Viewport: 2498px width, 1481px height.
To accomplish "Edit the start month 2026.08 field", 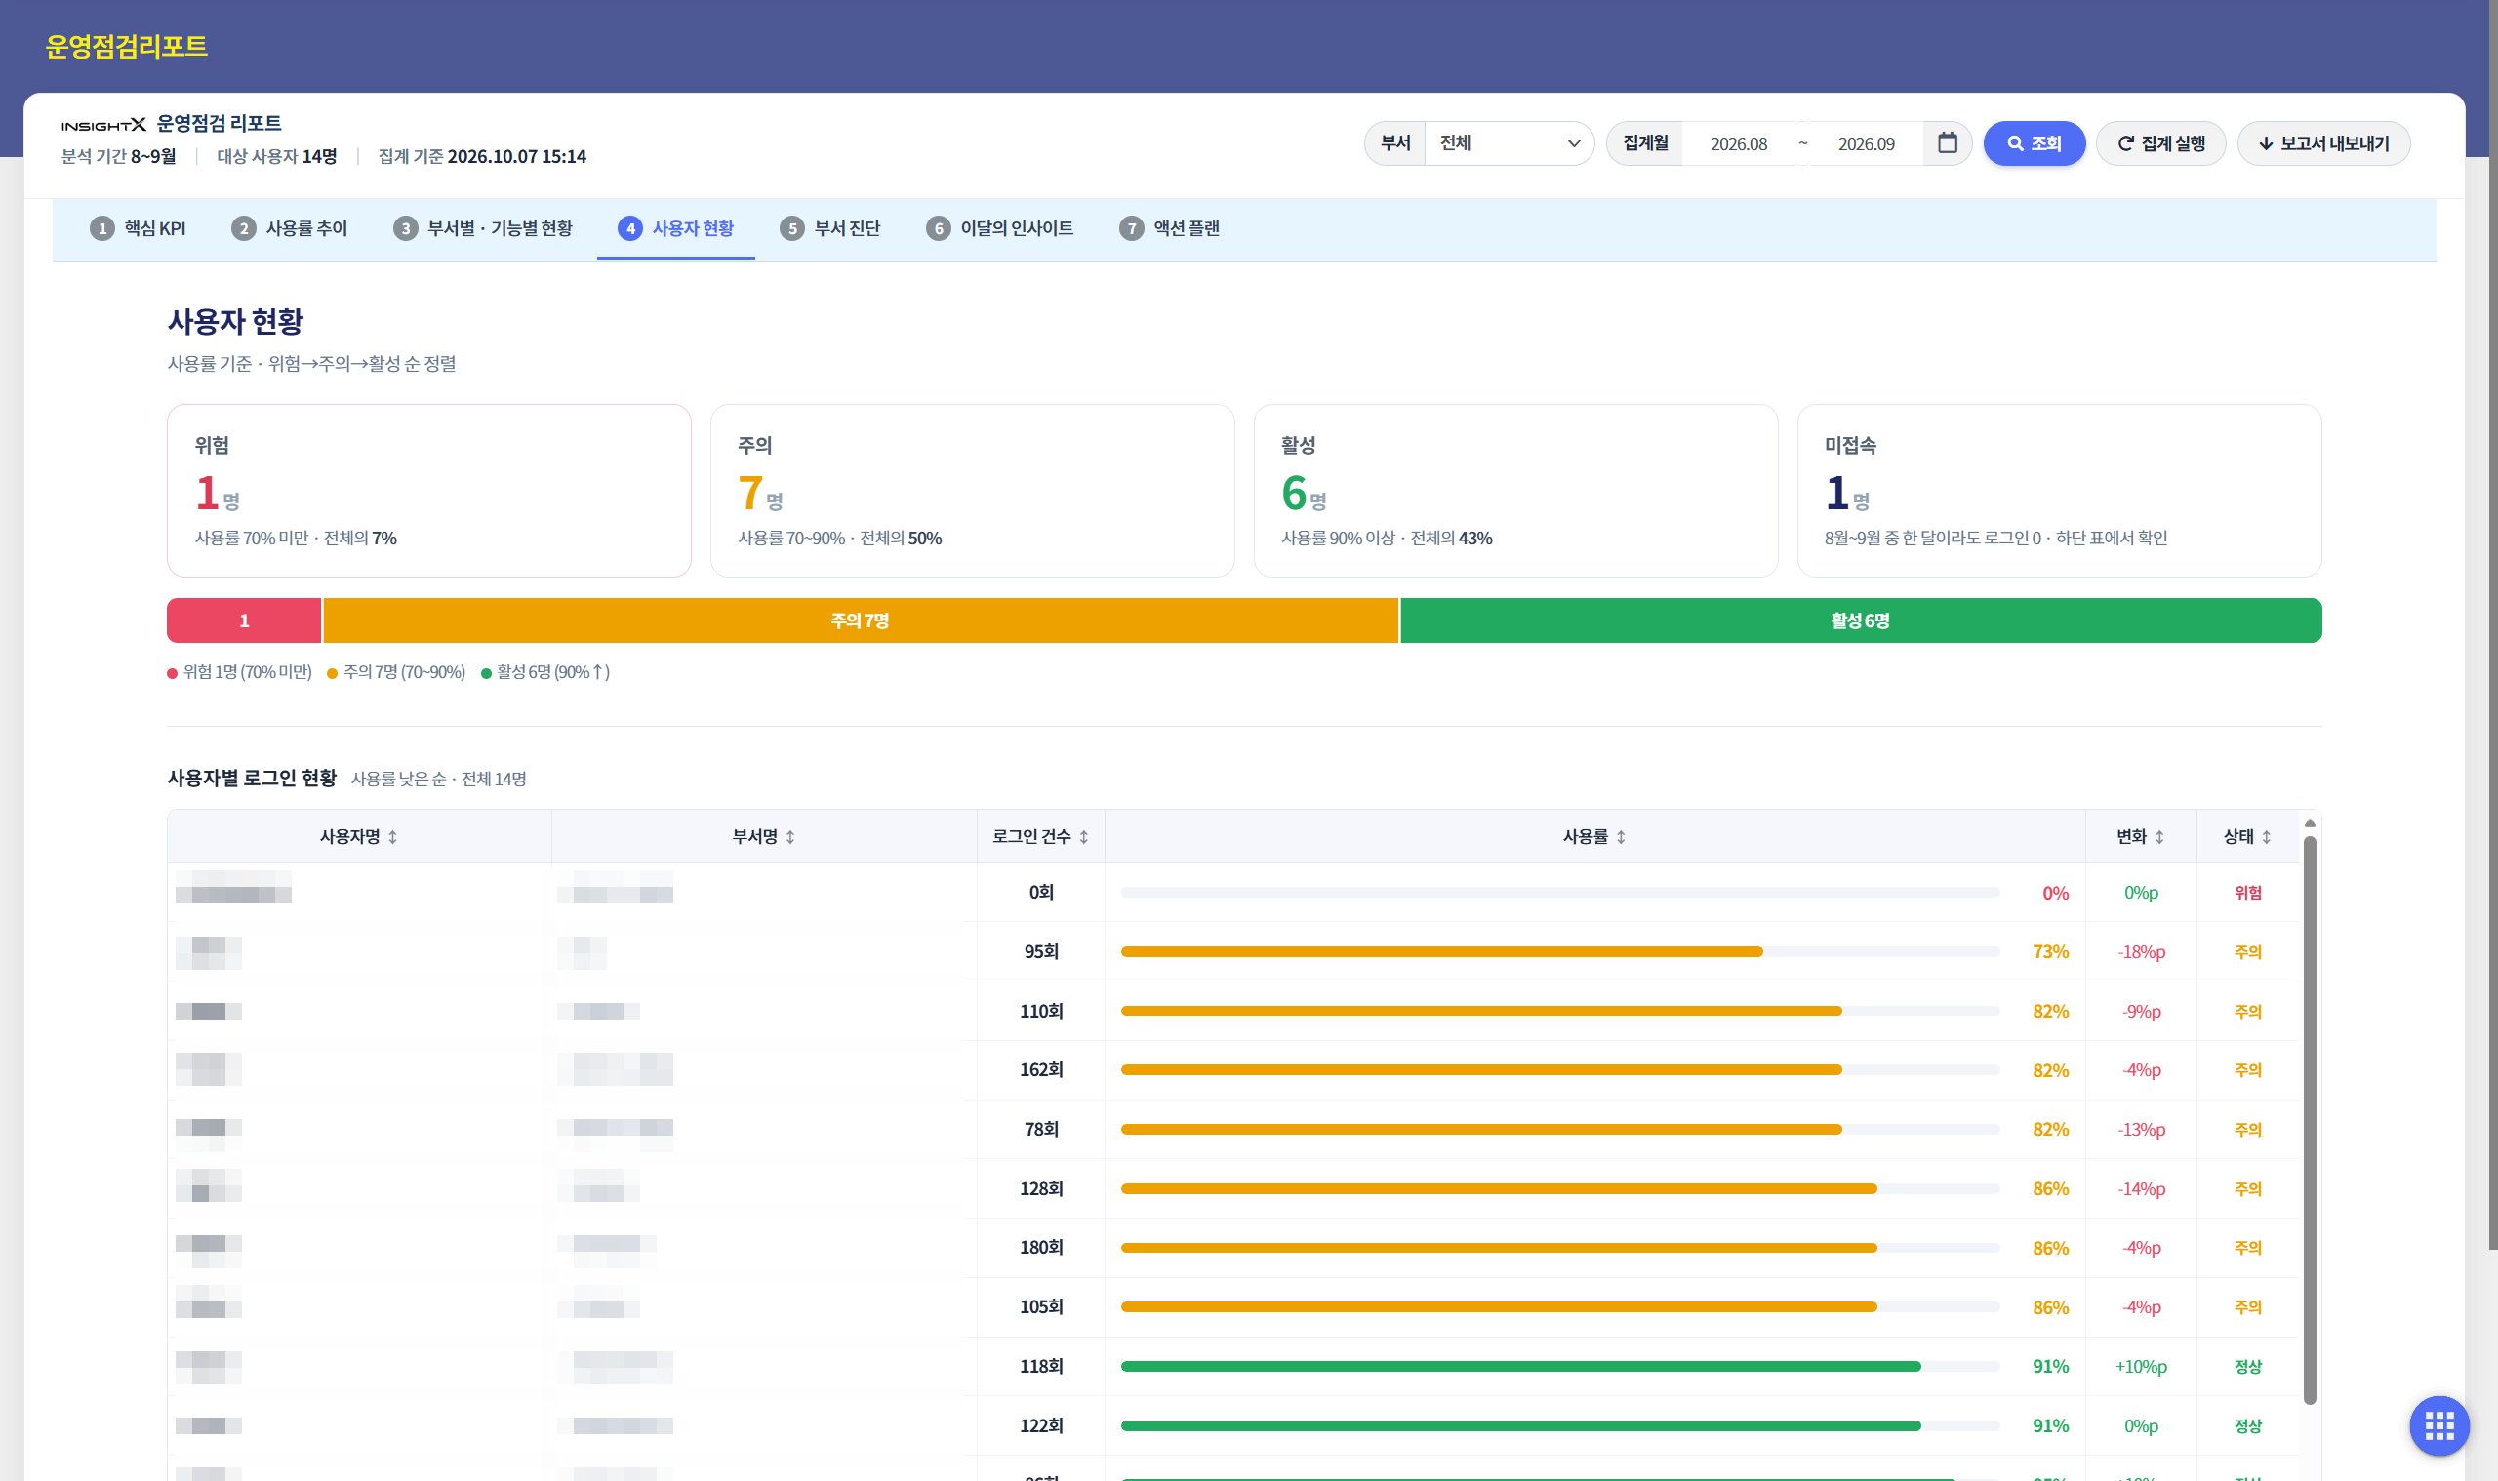I will (1738, 143).
